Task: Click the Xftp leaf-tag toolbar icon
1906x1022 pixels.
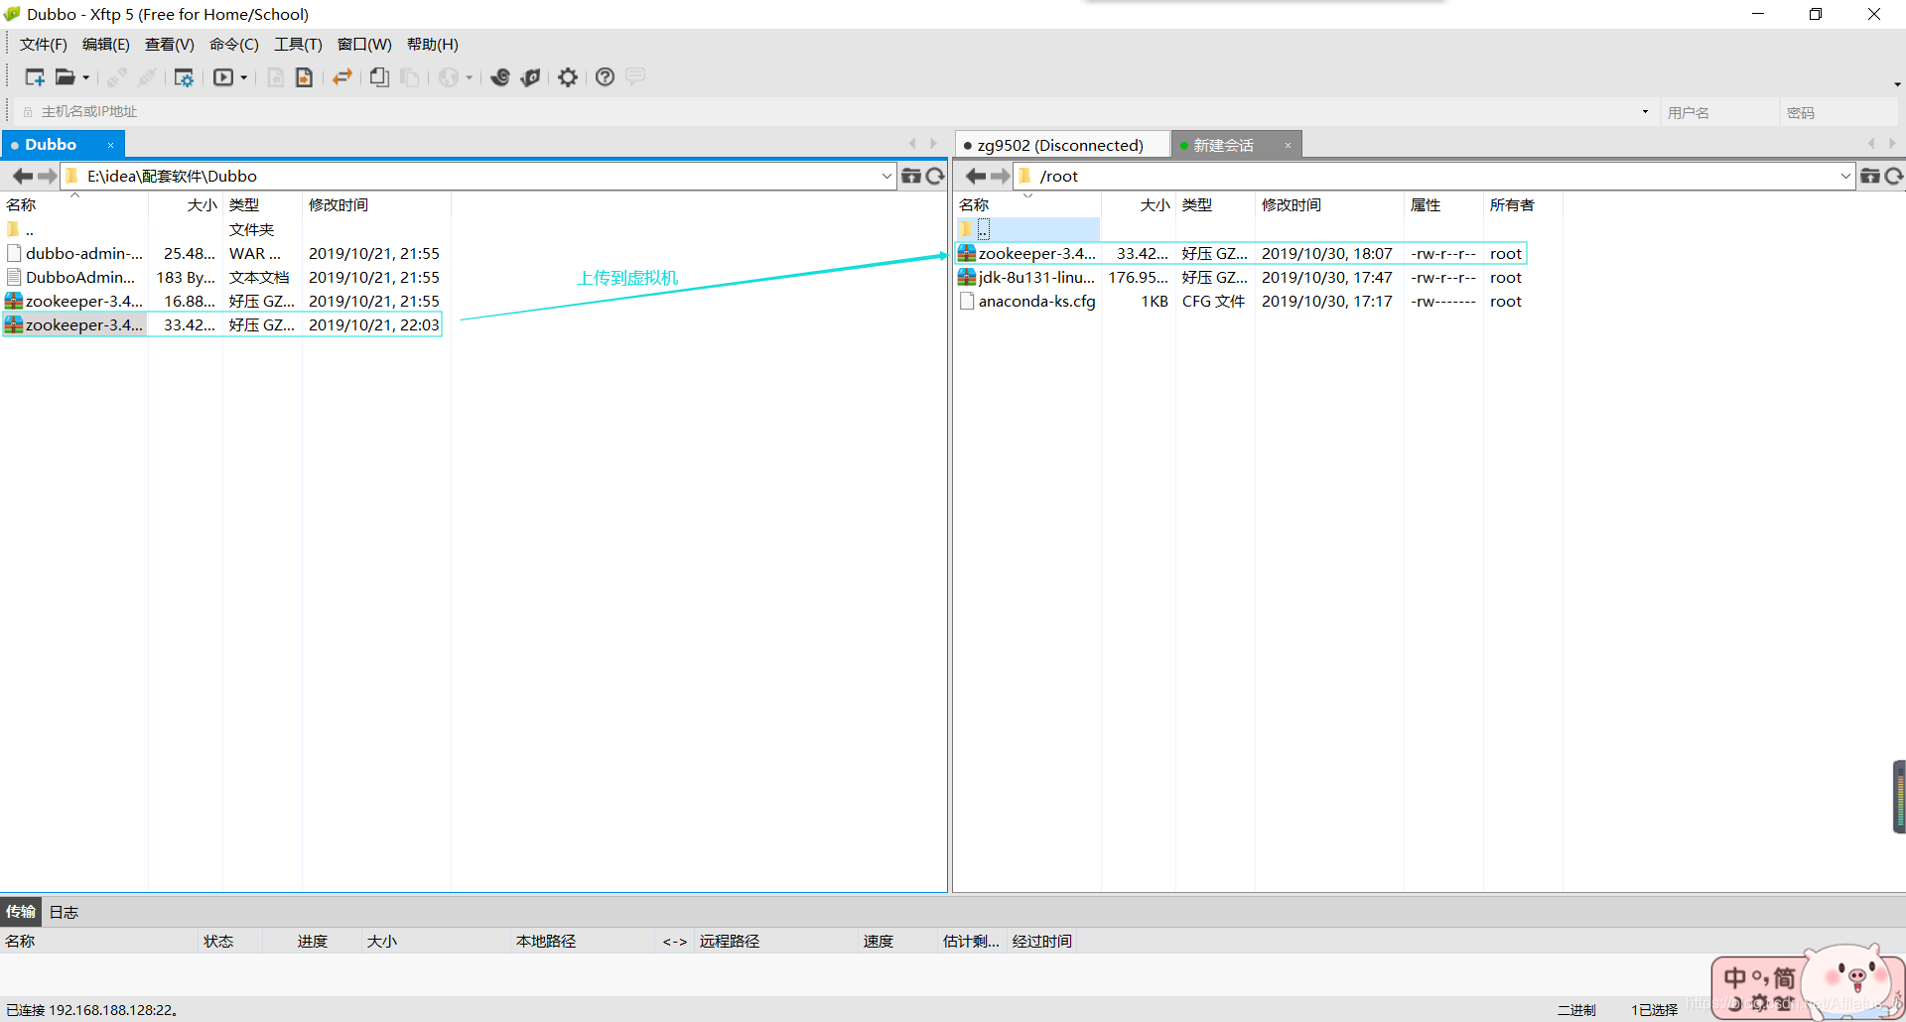Action: [x=531, y=77]
